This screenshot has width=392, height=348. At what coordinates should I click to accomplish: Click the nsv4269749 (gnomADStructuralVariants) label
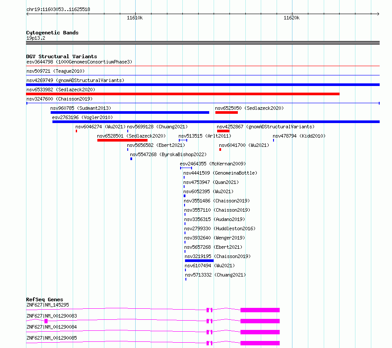pos(75,80)
